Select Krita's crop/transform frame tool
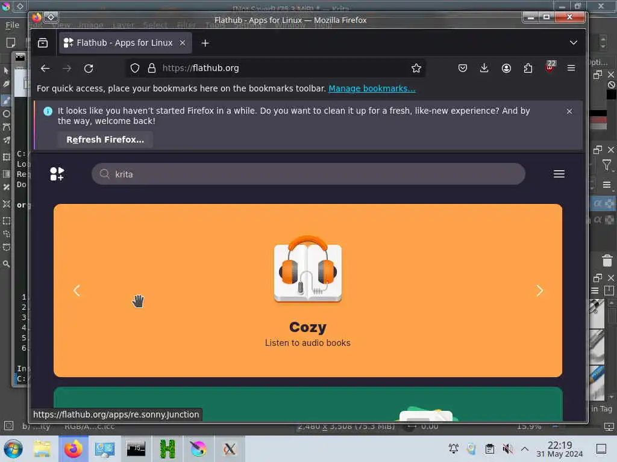Viewport: 617px width, 462px height. point(6,157)
